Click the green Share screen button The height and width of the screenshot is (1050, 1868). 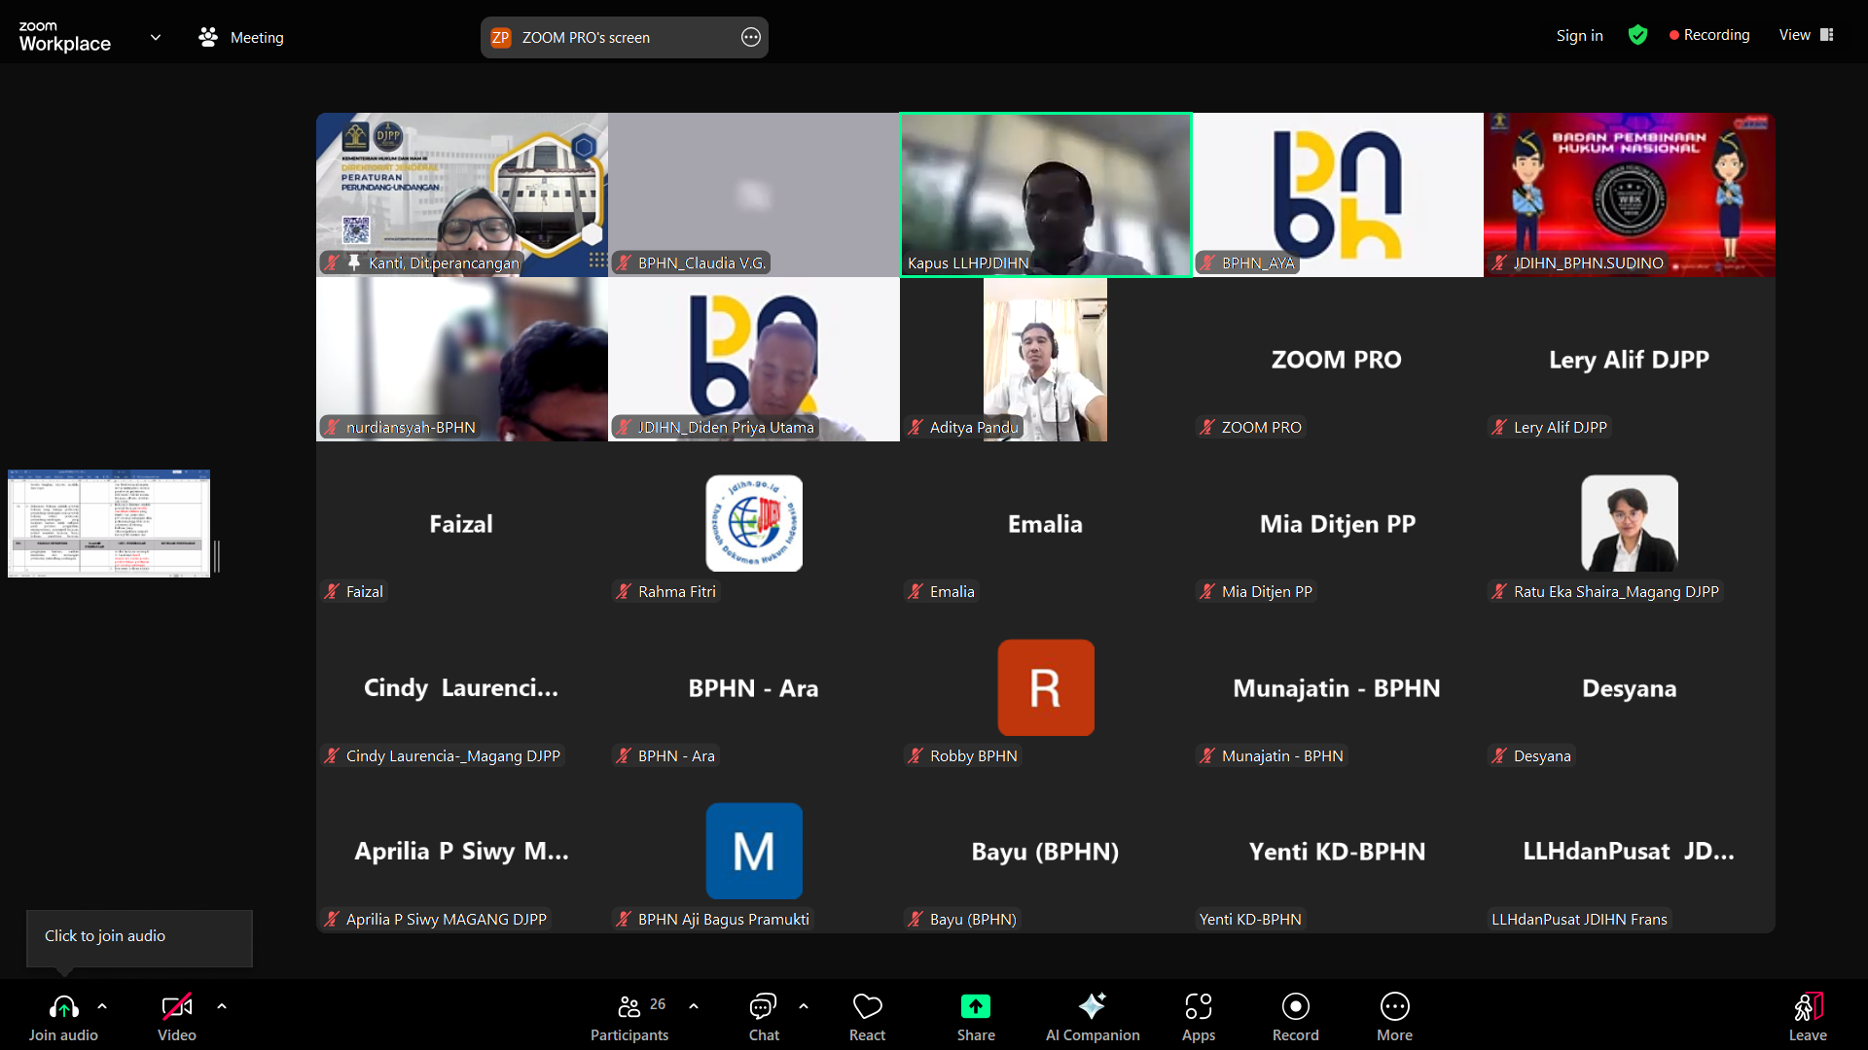click(x=976, y=1006)
